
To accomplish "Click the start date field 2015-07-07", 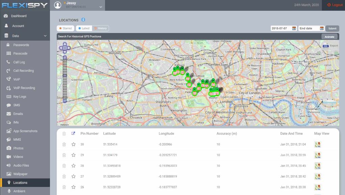I will [x=281, y=28].
